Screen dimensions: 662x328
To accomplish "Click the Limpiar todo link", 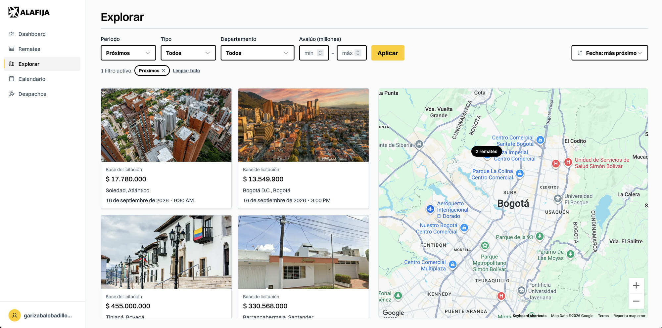I will pyautogui.click(x=186, y=71).
